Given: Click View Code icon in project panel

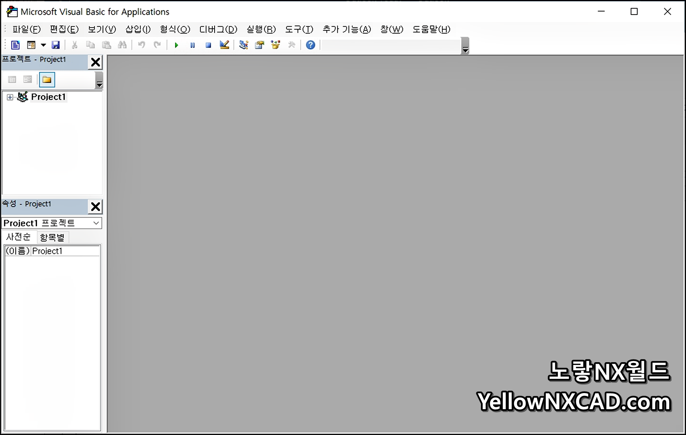Looking at the screenshot, I should pos(12,80).
